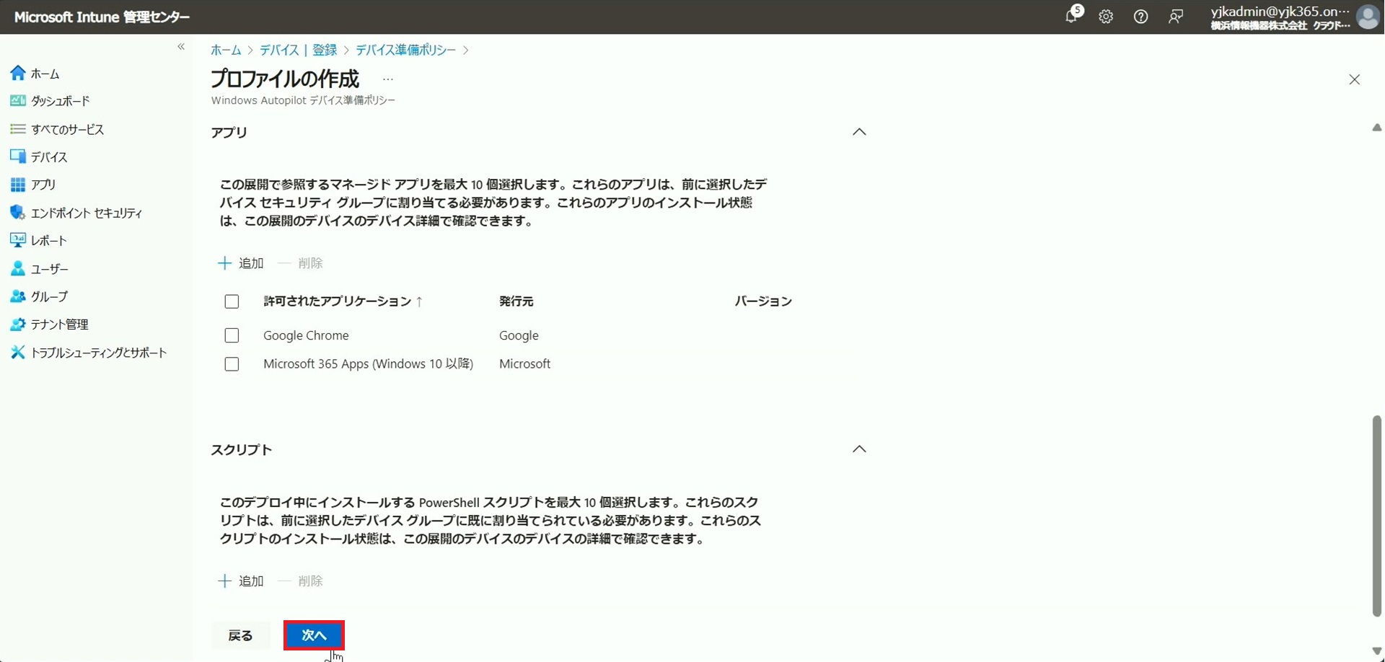Open the help question mark icon
Image resolution: width=1385 pixels, height=662 pixels.
(x=1140, y=17)
